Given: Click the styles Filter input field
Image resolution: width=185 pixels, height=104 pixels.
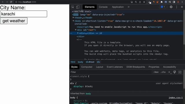Looking at the screenshot, I should pyautogui.click(x=111, y=72).
